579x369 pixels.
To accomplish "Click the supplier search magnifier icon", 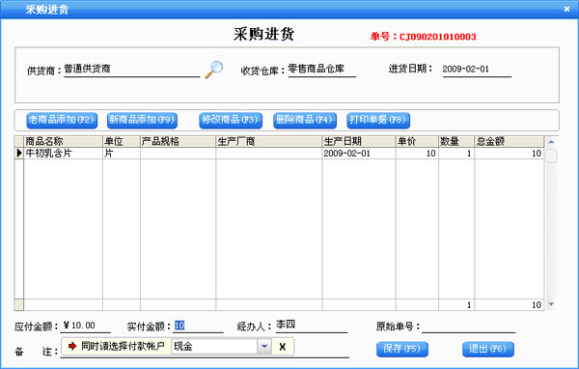I will click(x=214, y=70).
